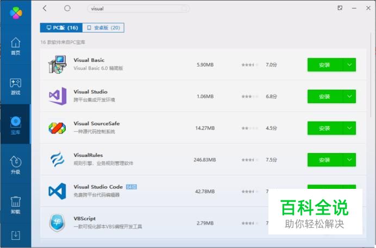Click the 64位 badge on Visual Studio Code

pos(131,187)
